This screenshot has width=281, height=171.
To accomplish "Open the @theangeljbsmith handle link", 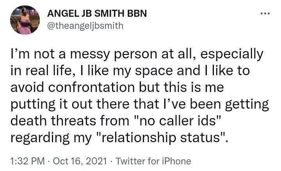I will [x=85, y=26].
